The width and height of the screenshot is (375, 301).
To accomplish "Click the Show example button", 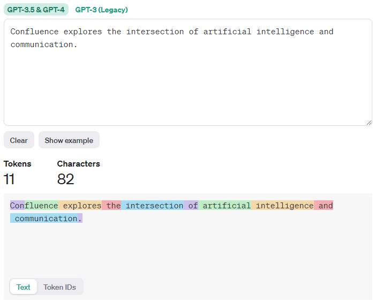I will 69,140.
